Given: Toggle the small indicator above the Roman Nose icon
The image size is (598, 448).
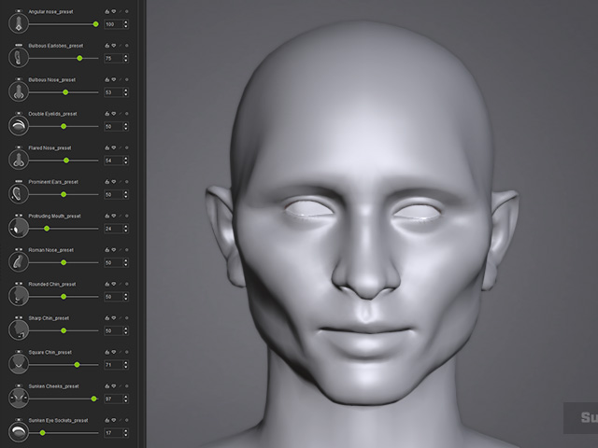Looking at the screenshot, I should [x=19, y=249].
